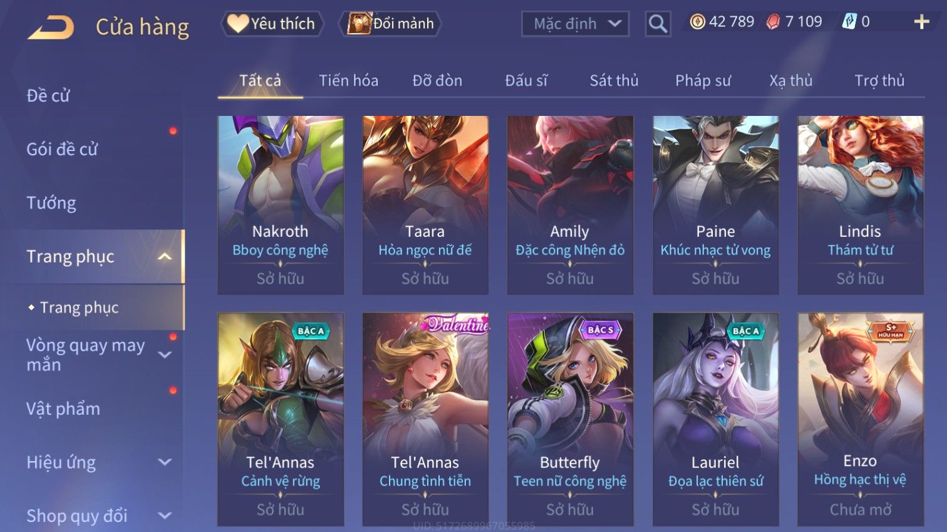This screenshot has width=947, height=532.
Task: Tap the blue voucher currency icon
Action: coord(849,22)
